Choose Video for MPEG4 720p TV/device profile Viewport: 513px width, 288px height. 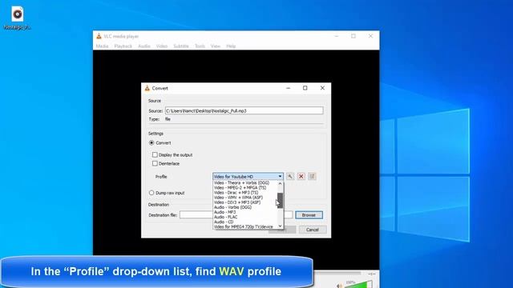244,226
